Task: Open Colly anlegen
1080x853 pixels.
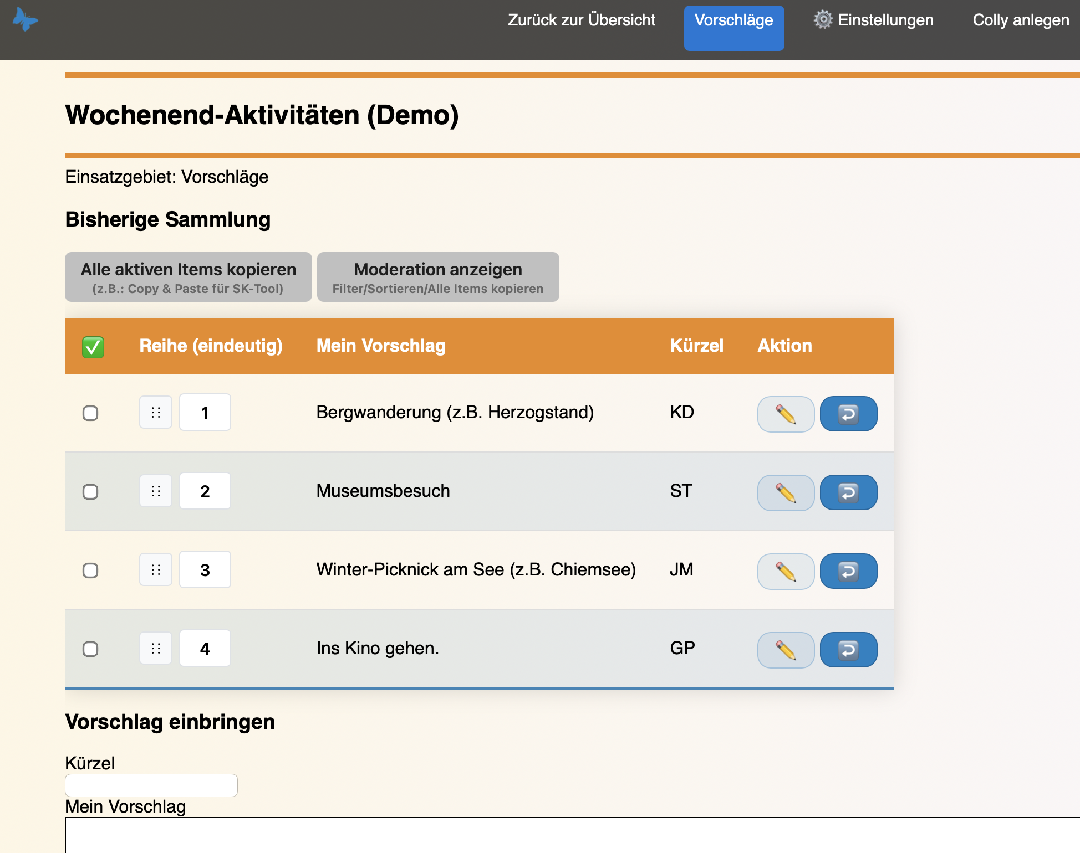Action: click(x=1020, y=20)
